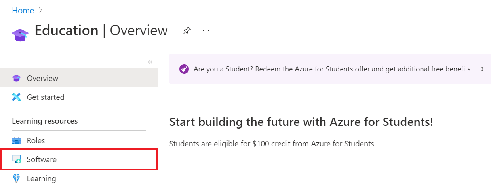Viewport: 491px width, 191px height.
Task: Click the Start building the future heading
Action: click(x=301, y=122)
